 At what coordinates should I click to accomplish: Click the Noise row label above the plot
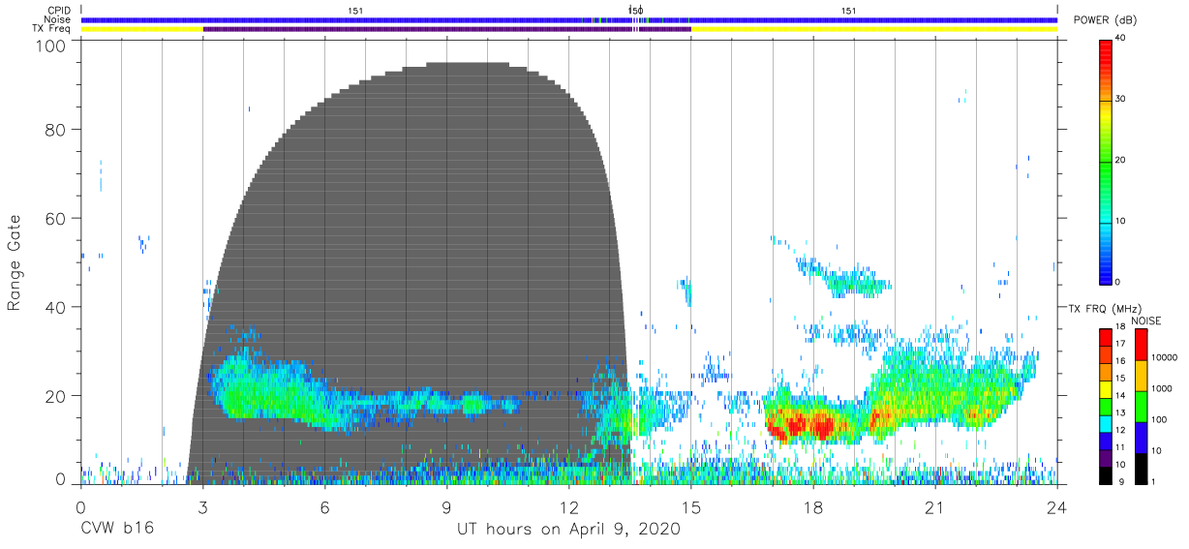(57, 19)
